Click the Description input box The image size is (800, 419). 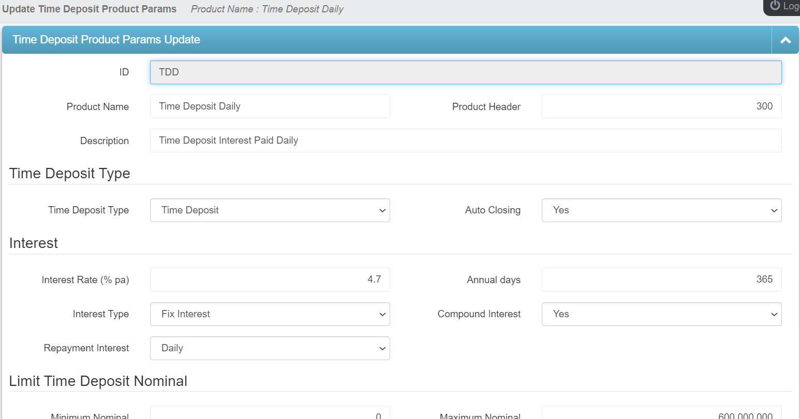click(465, 141)
